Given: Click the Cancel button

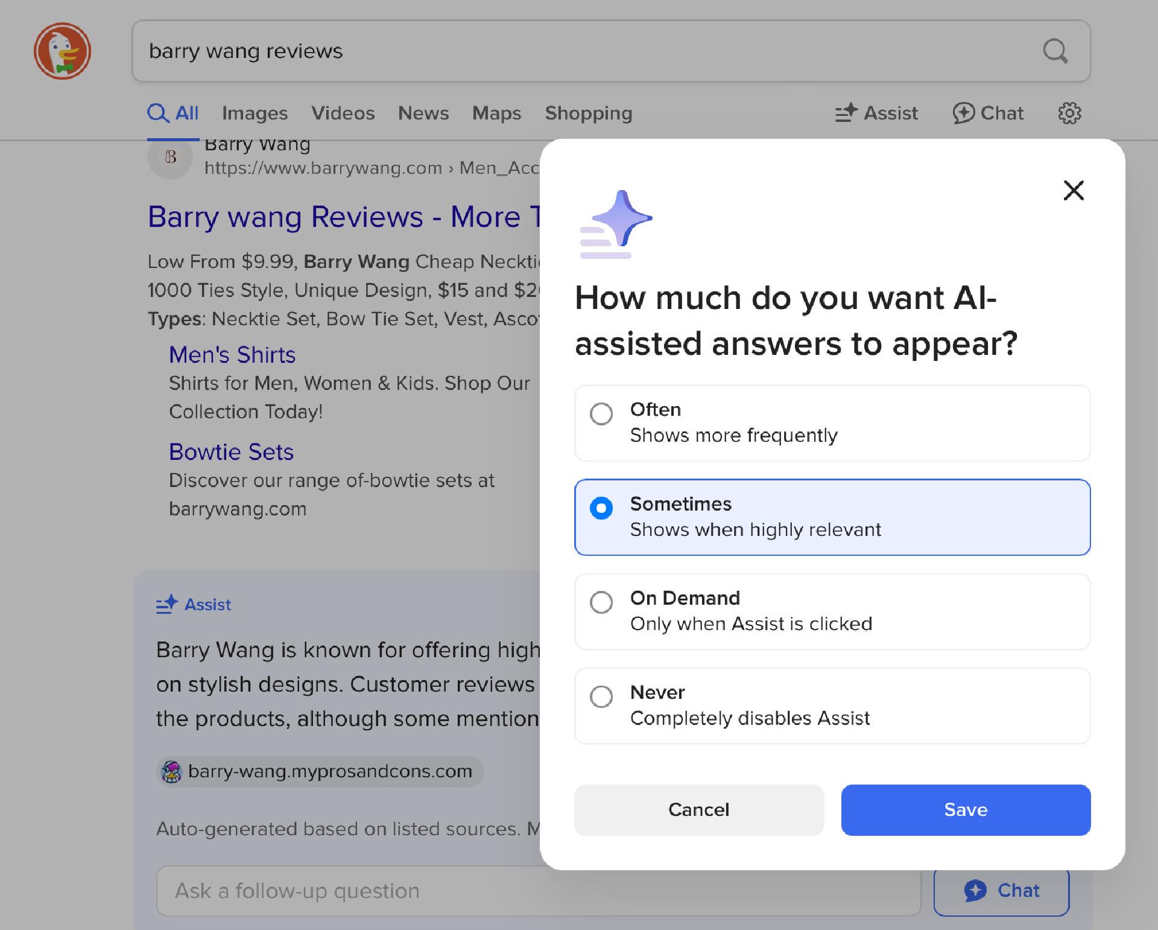Looking at the screenshot, I should [x=699, y=810].
